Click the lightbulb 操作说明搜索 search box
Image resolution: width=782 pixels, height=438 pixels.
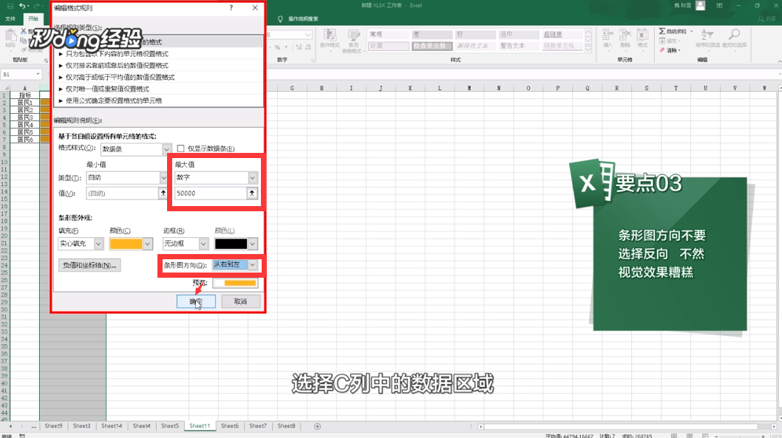click(298, 19)
